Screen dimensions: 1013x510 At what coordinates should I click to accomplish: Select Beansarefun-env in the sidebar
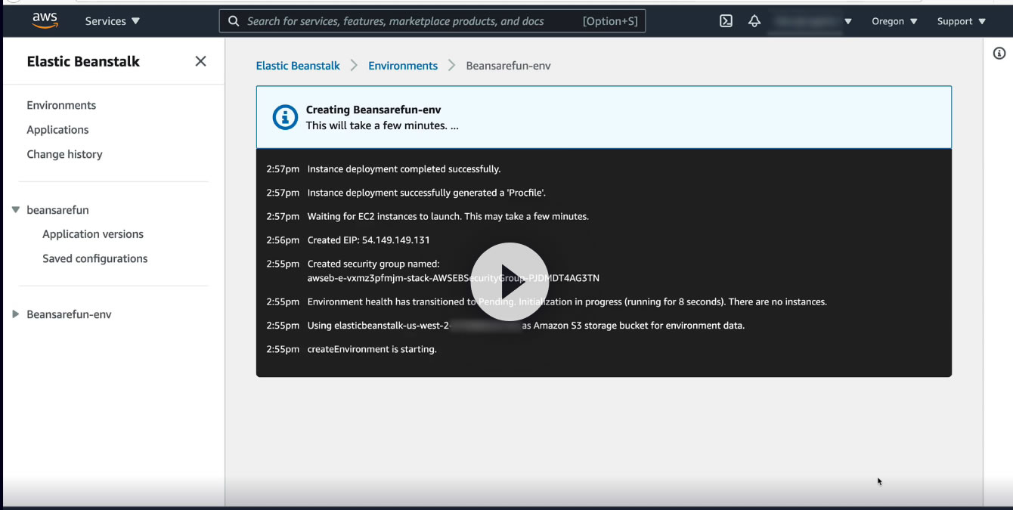point(69,314)
